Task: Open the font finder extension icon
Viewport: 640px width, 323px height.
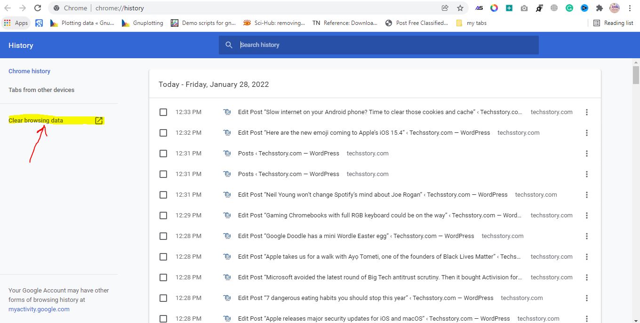Action: click(x=539, y=8)
